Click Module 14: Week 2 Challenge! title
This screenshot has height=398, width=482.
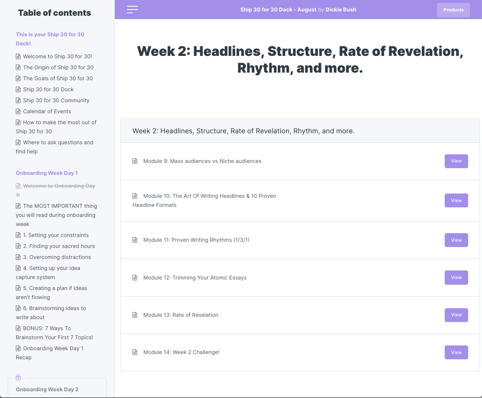coord(181,352)
